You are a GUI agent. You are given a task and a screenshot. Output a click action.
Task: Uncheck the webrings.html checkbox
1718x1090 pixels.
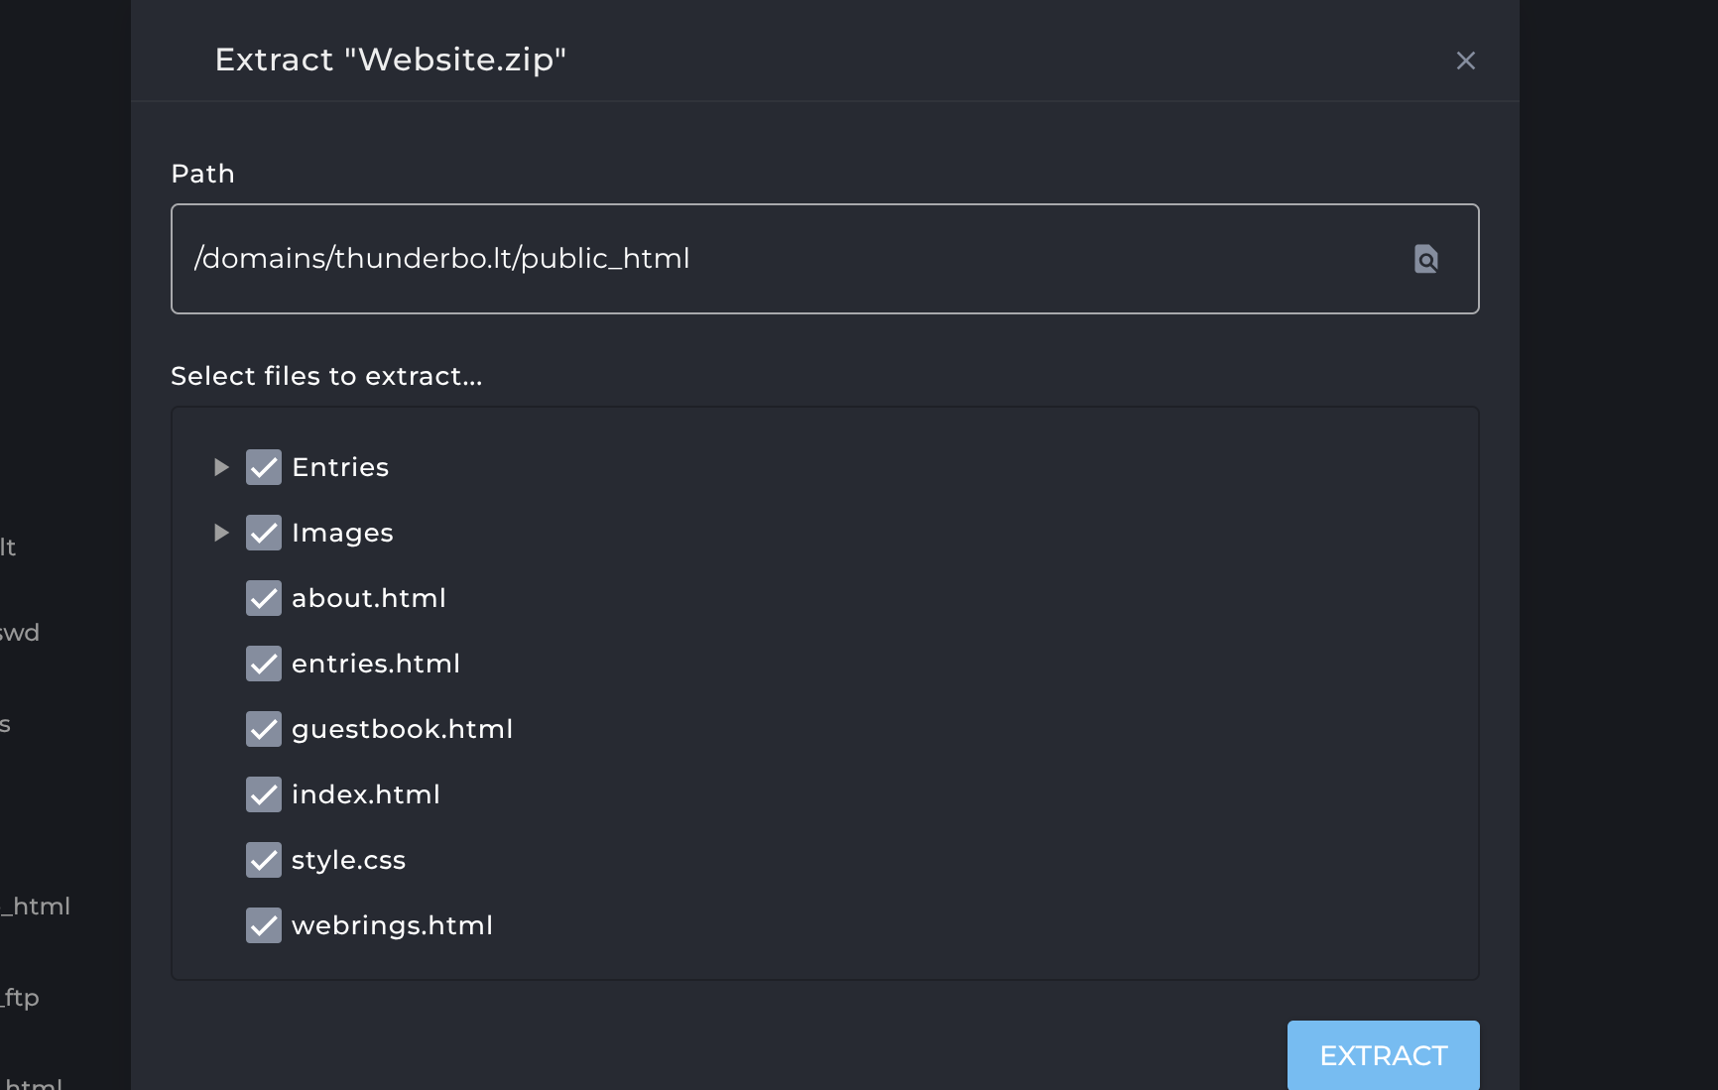click(264, 925)
